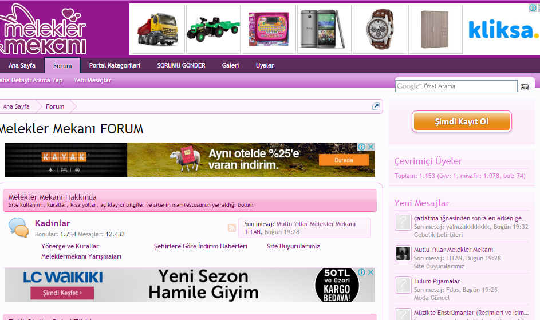Open the pink toy tablet product ad
This screenshot has width=540, height=320.
[269, 29]
